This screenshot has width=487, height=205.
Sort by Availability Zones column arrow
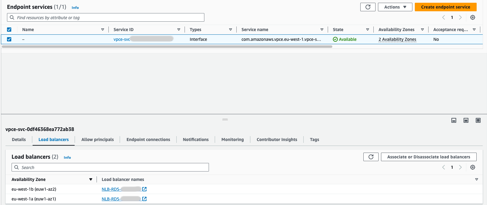tap(422, 30)
